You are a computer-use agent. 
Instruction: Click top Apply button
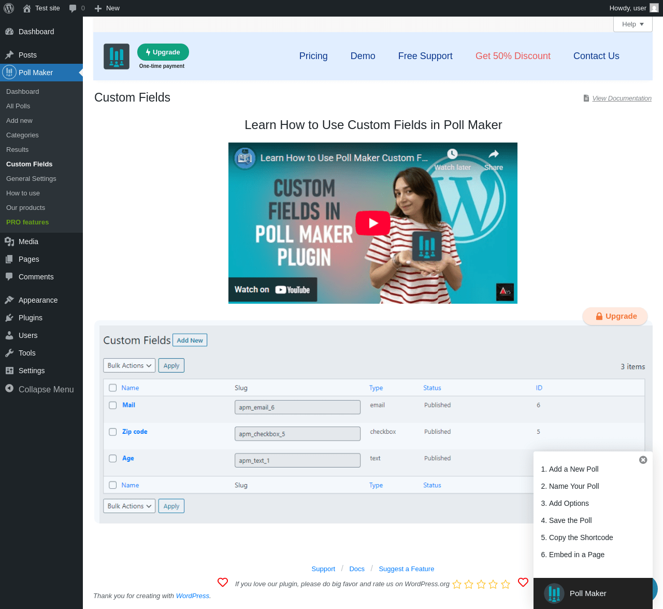[171, 365]
